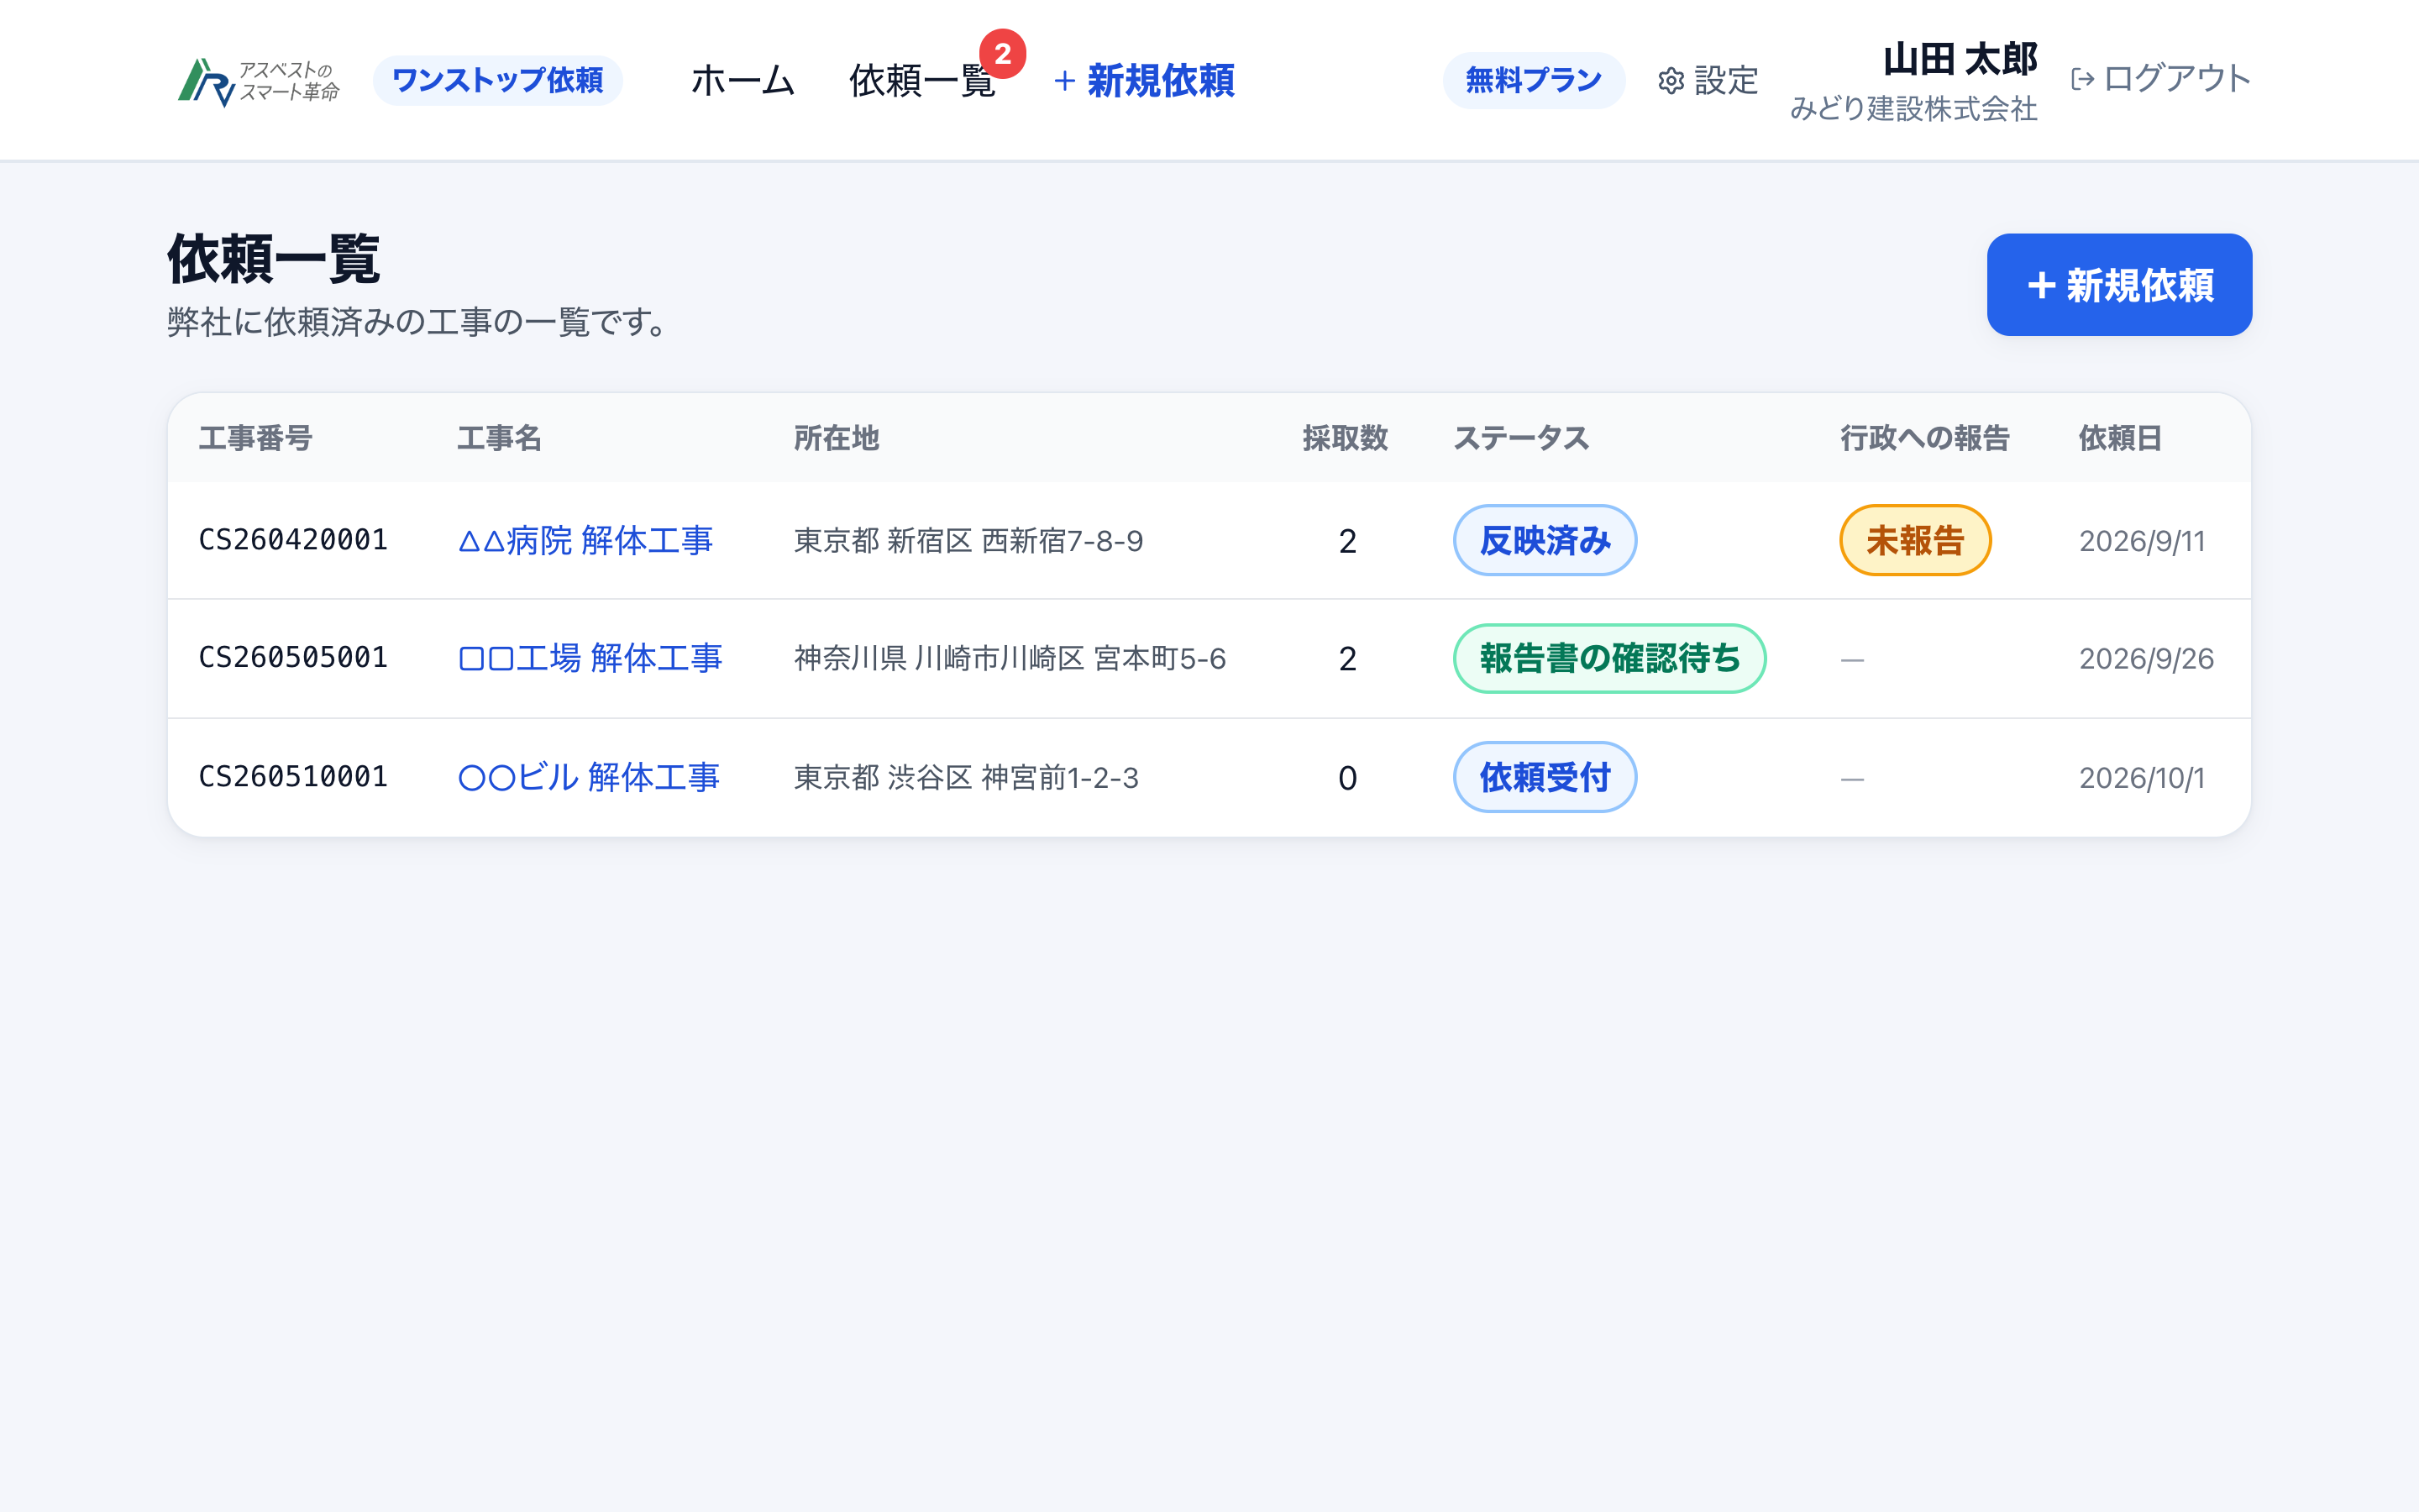The height and width of the screenshot is (1512, 2419).
Task: Click the アスベストのスマート革命 logo
Action: (x=259, y=81)
